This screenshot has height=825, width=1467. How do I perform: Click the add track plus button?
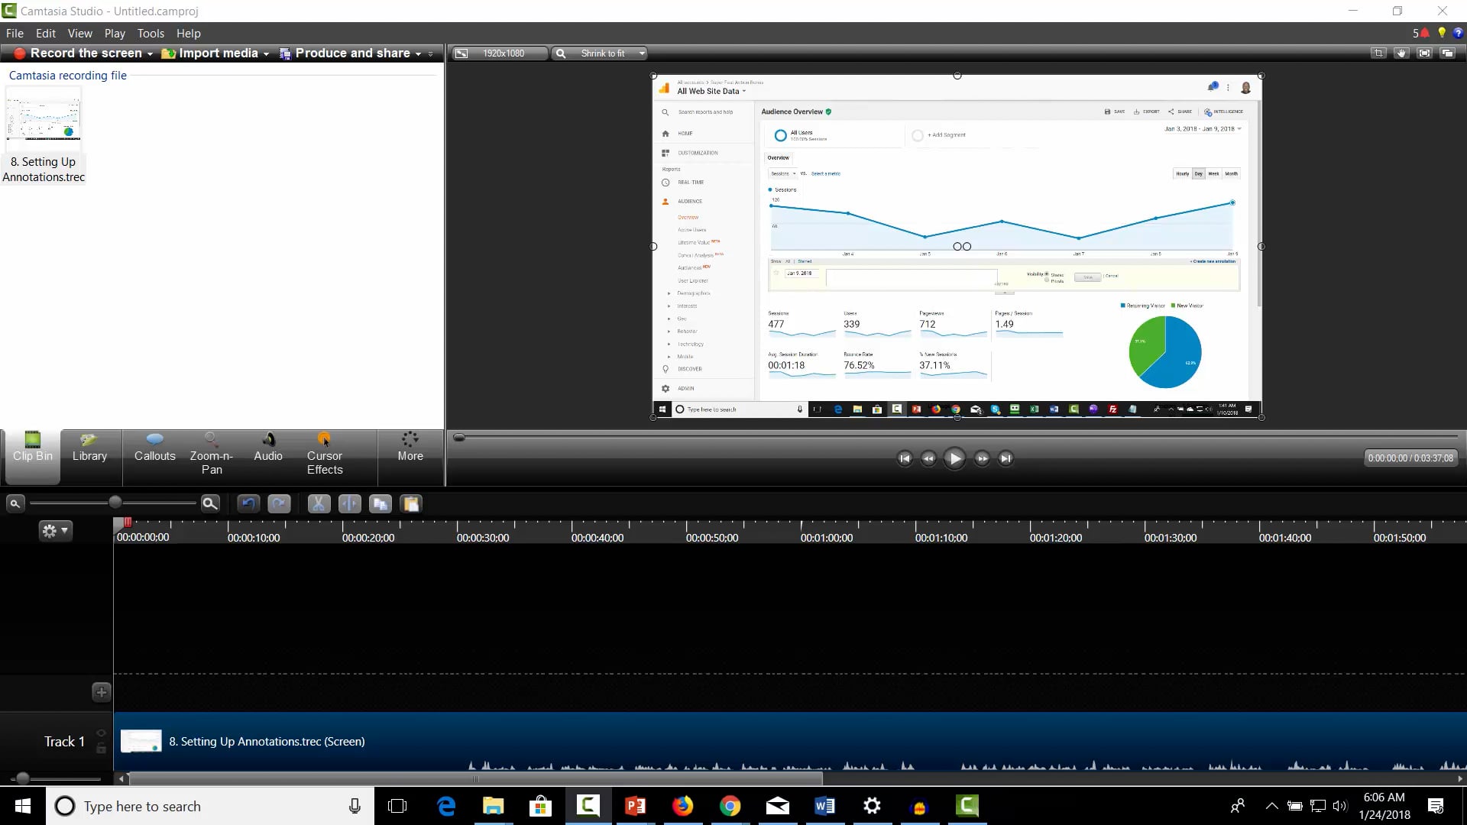pos(101,692)
